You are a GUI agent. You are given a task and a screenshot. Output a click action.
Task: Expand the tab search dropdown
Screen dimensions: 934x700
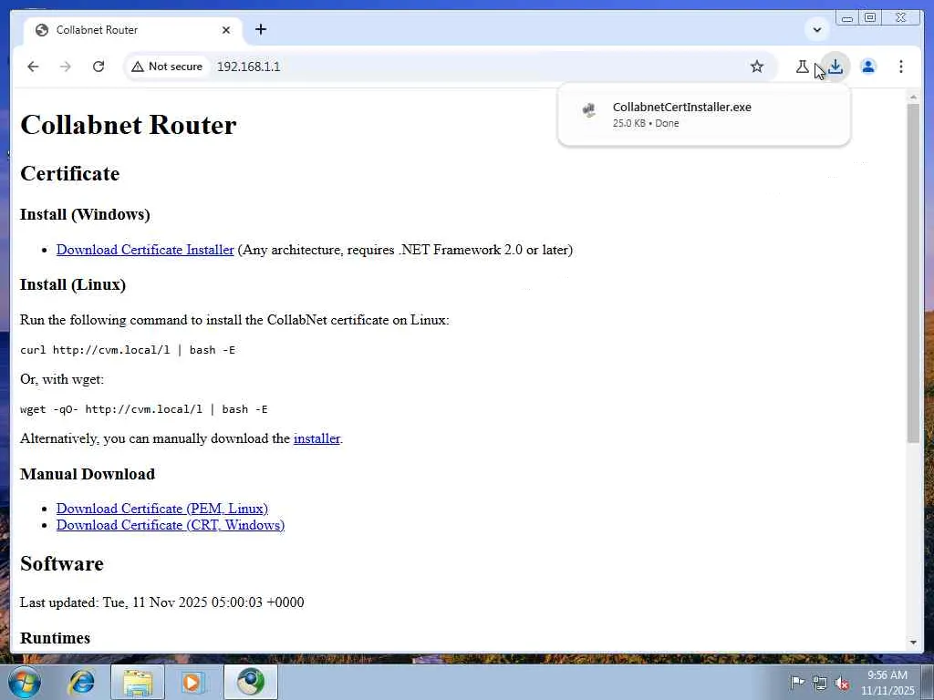(x=817, y=29)
